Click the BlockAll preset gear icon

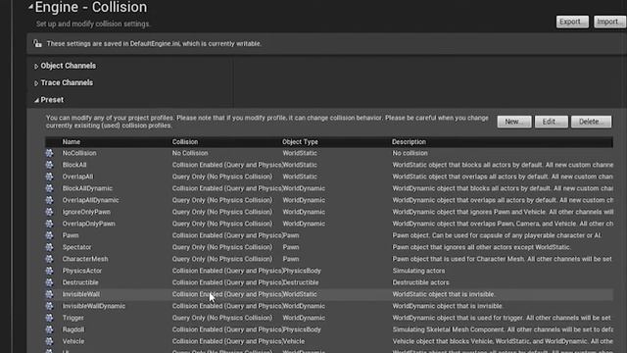click(49, 165)
